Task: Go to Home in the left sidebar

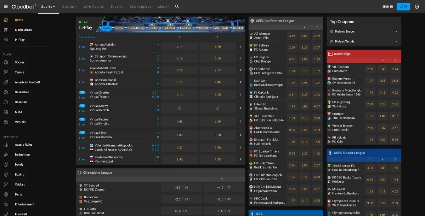Action: pyautogui.click(x=19, y=20)
